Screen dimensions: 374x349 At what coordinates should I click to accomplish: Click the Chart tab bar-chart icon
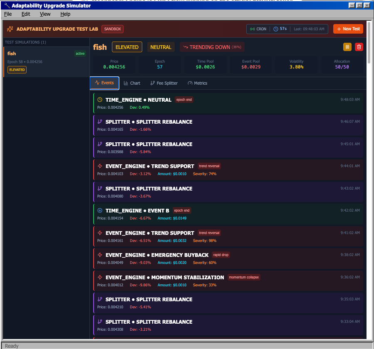(x=126, y=83)
